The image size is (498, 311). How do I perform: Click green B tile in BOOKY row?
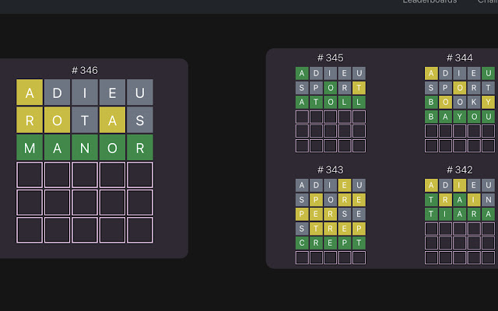431,102
